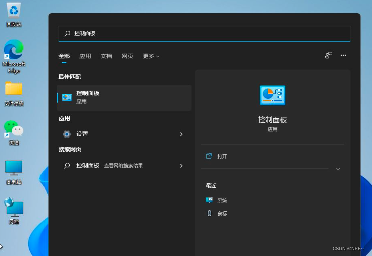Select the Microsoft Edge desktop shortcut

click(14, 57)
